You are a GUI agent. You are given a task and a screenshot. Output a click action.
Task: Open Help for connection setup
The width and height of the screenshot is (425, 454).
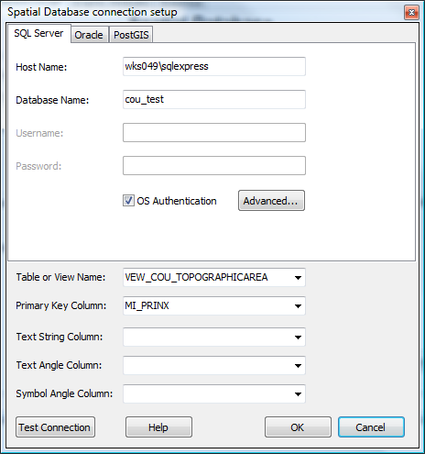tap(158, 427)
